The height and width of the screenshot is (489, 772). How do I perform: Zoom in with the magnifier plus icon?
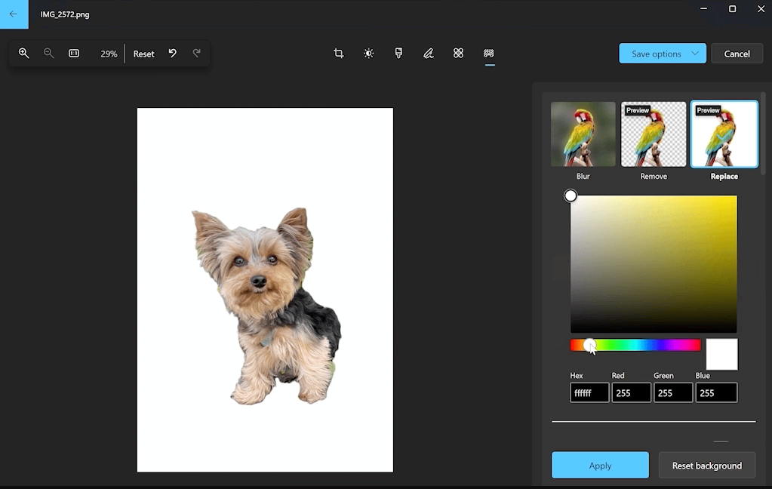(x=24, y=54)
